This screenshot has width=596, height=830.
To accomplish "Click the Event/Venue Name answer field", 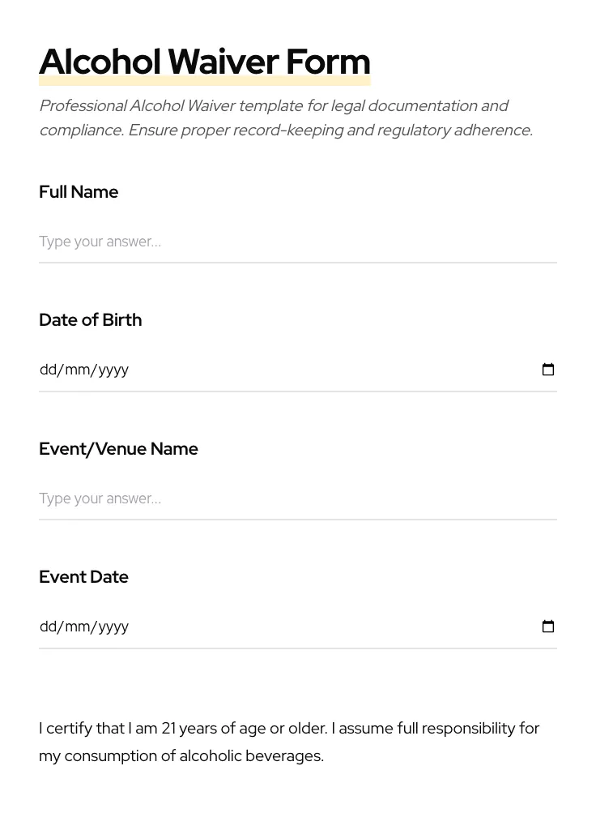I will (x=297, y=498).
